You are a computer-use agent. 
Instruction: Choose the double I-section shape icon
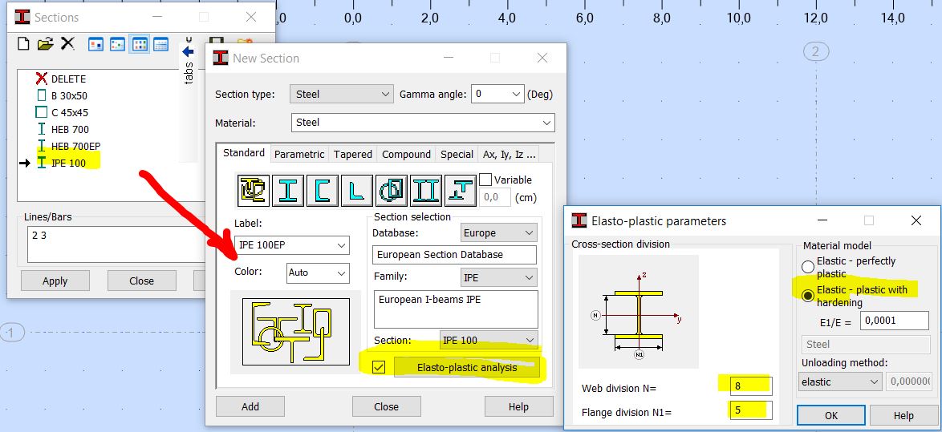click(426, 190)
